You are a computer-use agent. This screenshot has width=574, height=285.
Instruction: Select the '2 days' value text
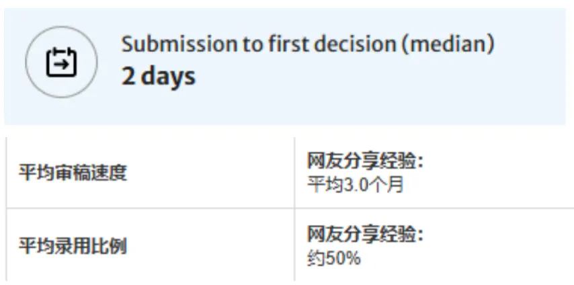tap(159, 76)
